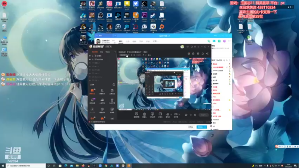Viewport: 299px width, 168px height.
Task: Switch to the 聊天 tab in the QQ group
Action: point(120,41)
